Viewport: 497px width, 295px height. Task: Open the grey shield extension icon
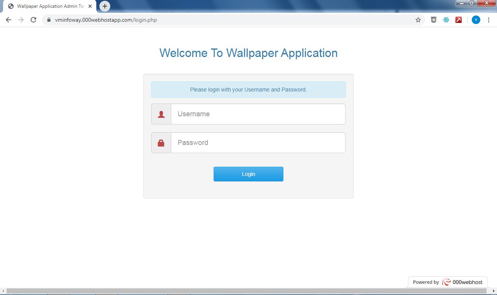pyautogui.click(x=434, y=20)
